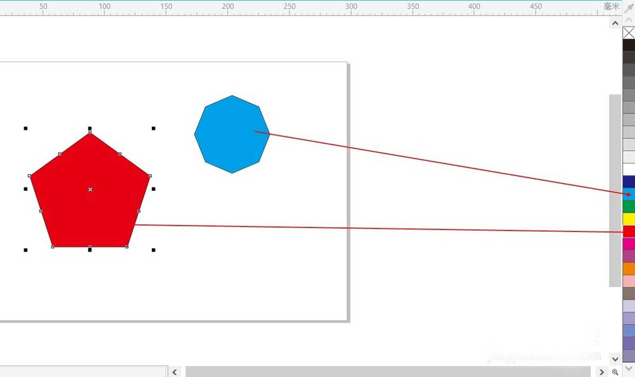Click the 400 mark on the horizontal ruler
The width and height of the screenshot is (635, 377).
474,6
